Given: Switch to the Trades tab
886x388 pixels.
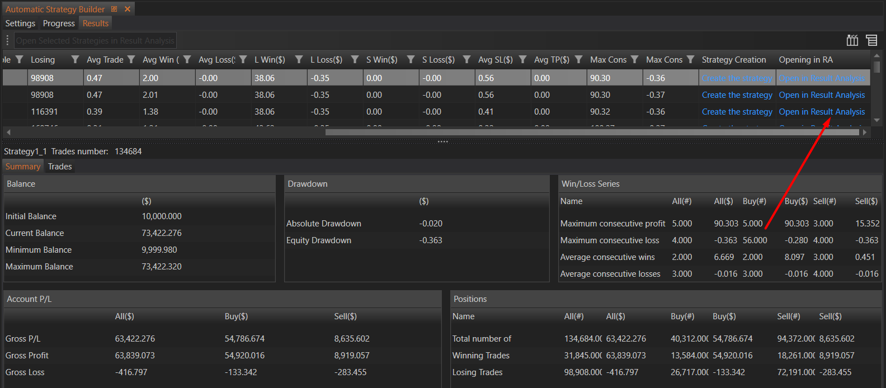Looking at the screenshot, I should pos(60,167).
